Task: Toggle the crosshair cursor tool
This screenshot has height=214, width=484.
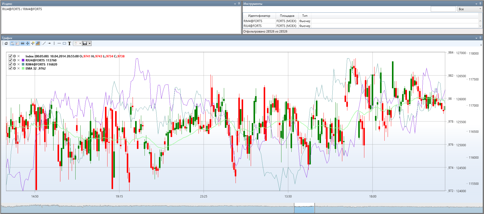Action: point(28,43)
